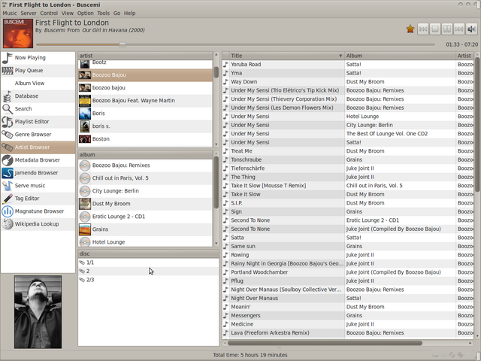Select Artist Browser in sidebar

click(38, 147)
